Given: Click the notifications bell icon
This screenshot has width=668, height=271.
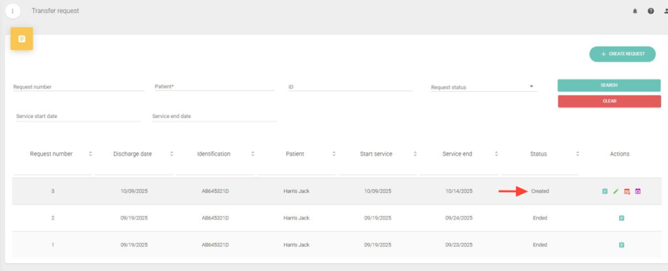Looking at the screenshot, I should click(635, 11).
